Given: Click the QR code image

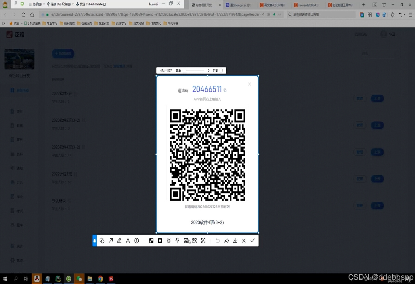Looking at the screenshot, I should coord(207,155).
